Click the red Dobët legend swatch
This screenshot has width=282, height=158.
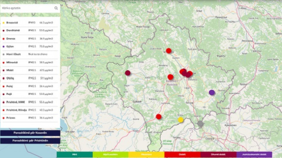pyautogui.click(x=182, y=155)
